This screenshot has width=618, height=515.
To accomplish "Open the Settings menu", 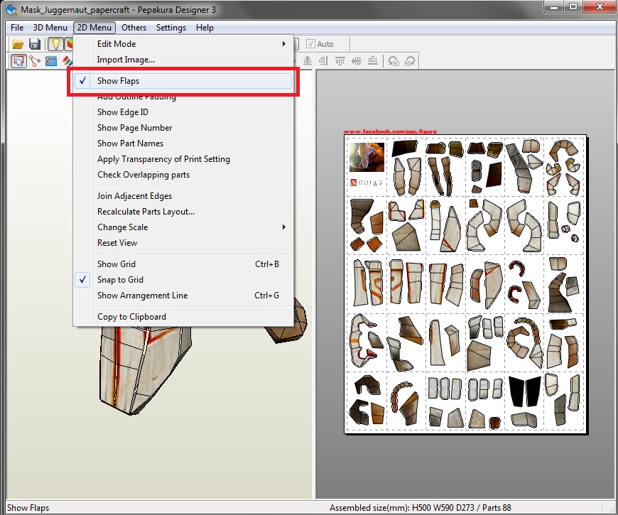I will 171,28.
